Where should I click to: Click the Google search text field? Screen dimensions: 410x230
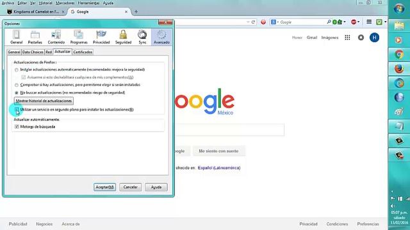point(229,130)
